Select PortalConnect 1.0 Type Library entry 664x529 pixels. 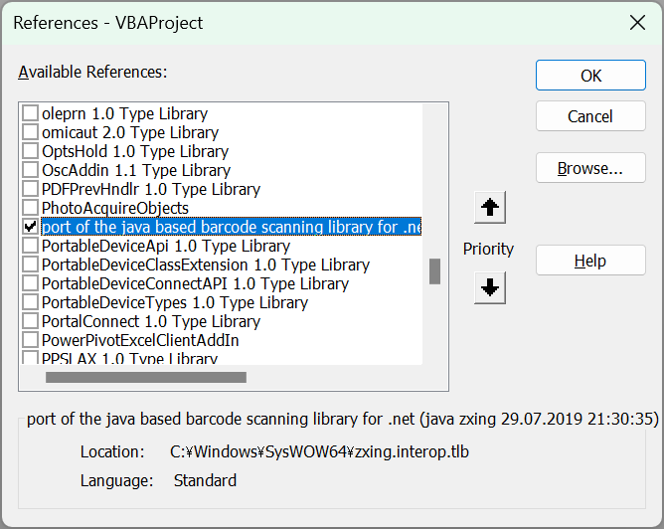151,321
